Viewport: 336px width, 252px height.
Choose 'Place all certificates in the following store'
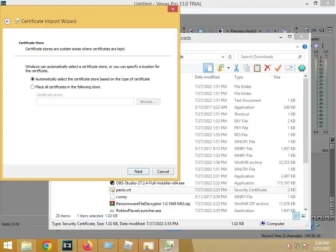click(x=65, y=87)
